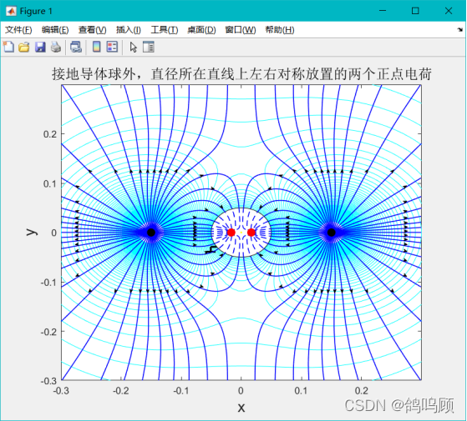Click the left red image charge dot
Viewport: 467px width, 421px height.
(x=231, y=233)
